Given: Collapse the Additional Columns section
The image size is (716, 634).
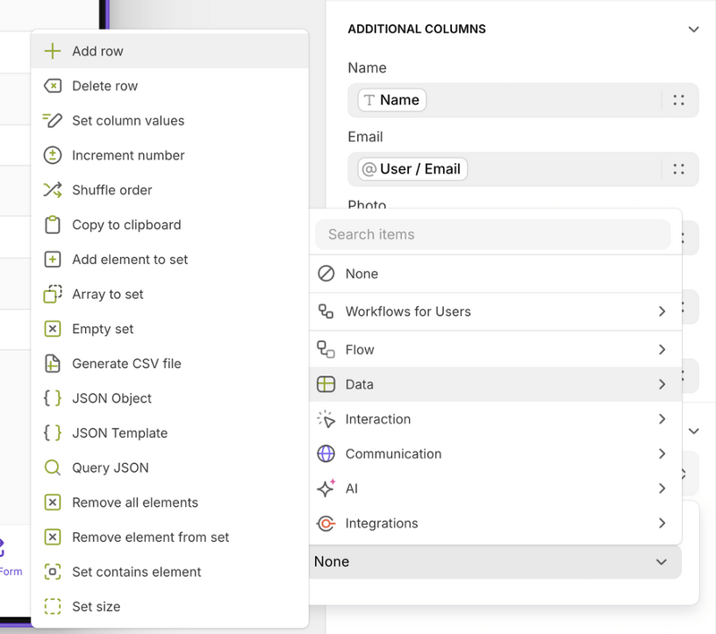Looking at the screenshot, I should click(x=694, y=29).
